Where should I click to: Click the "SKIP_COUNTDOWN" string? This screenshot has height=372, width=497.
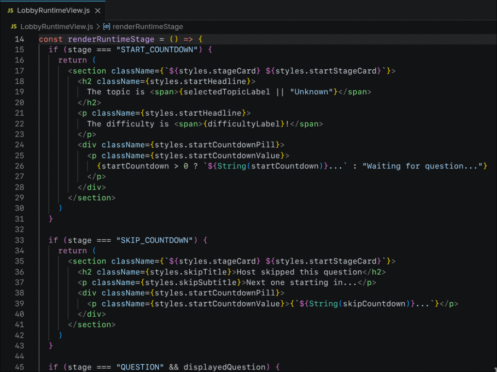coord(155,240)
